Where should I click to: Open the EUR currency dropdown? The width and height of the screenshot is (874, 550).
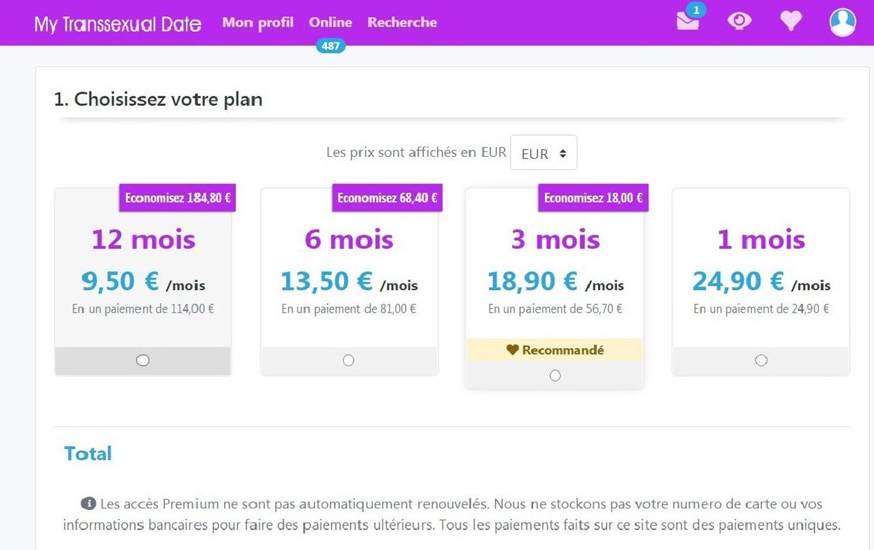coord(544,154)
